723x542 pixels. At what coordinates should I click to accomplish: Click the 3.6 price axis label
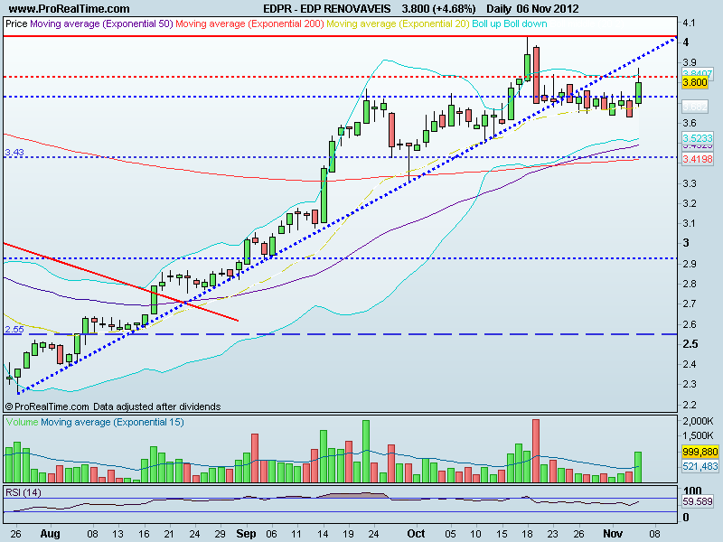[690, 123]
